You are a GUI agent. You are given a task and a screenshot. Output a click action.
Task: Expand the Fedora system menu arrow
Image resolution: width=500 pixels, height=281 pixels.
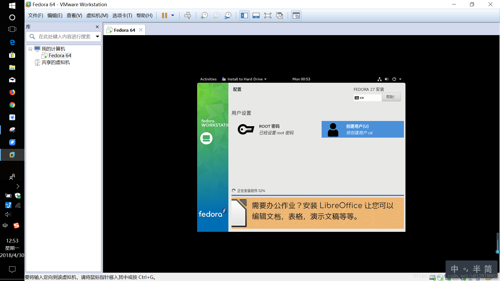(400, 79)
